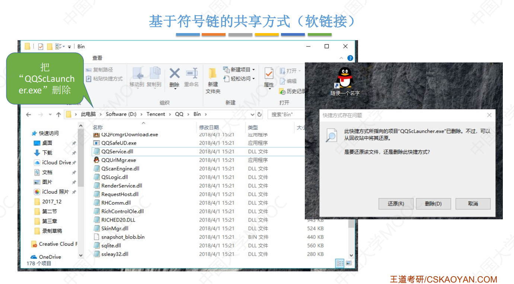Switch to large icons view in status bar
Screen dimensions: 514x284
349,263
